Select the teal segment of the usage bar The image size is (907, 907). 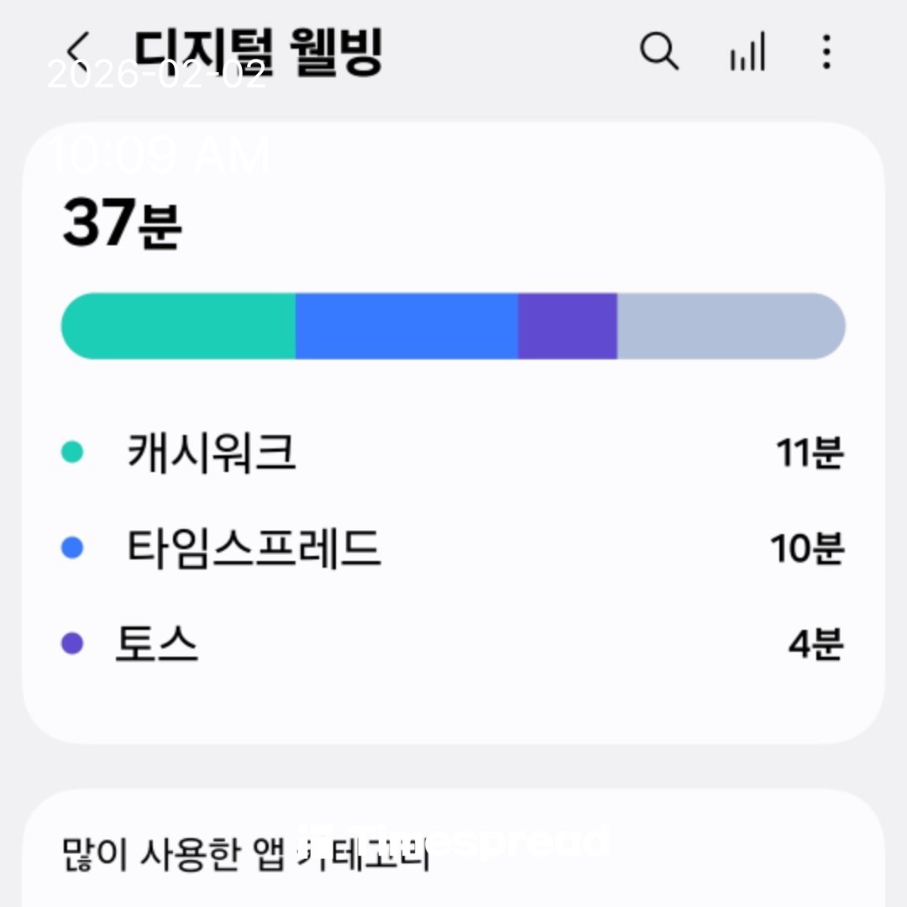tap(178, 326)
